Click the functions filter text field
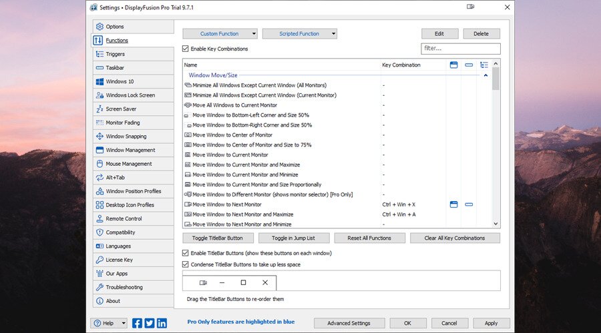This screenshot has height=333, width=601. tap(460, 49)
